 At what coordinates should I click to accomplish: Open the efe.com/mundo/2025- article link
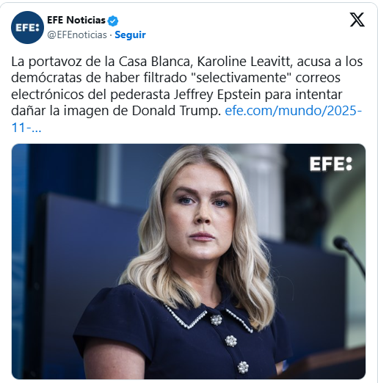point(293,111)
